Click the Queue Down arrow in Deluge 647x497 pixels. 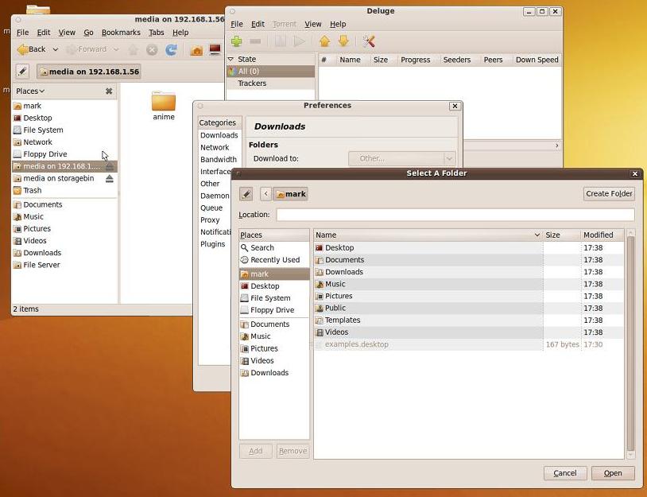pos(343,41)
